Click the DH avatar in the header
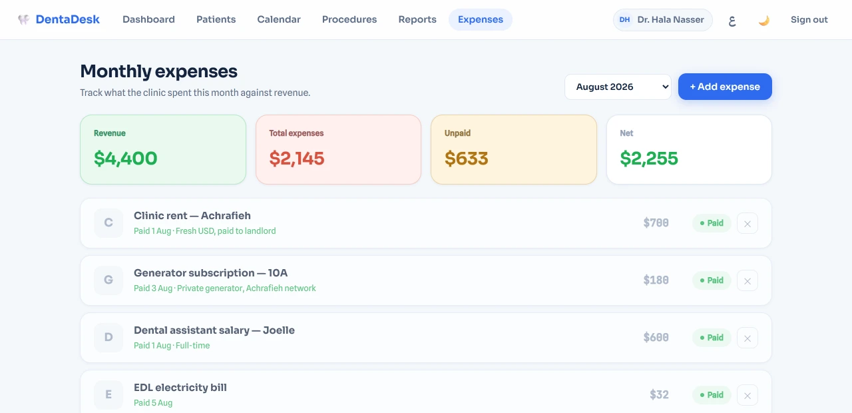This screenshot has width=852, height=413. point(624,20)
